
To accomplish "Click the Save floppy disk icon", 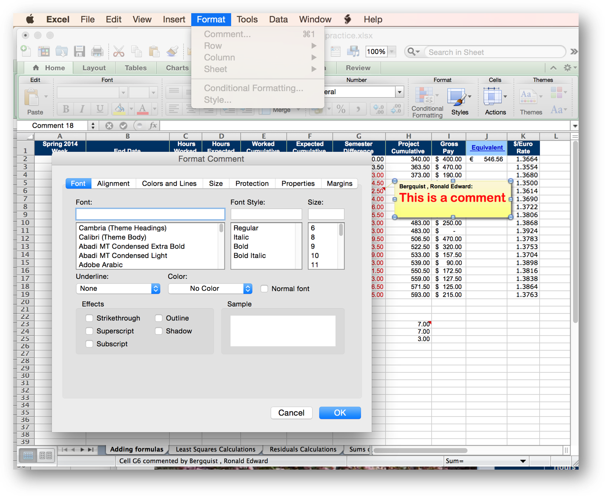I will 80,52.
